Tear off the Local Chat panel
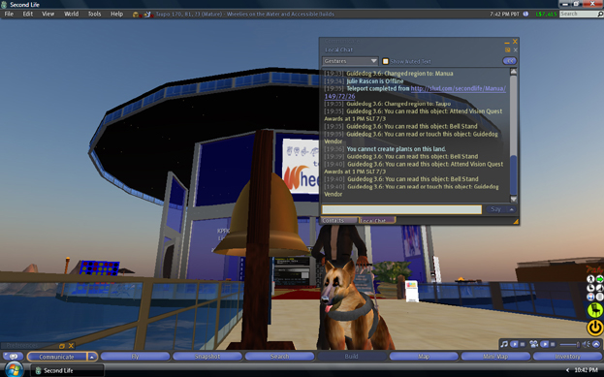The image size is (604, 377). pos(508,50)
